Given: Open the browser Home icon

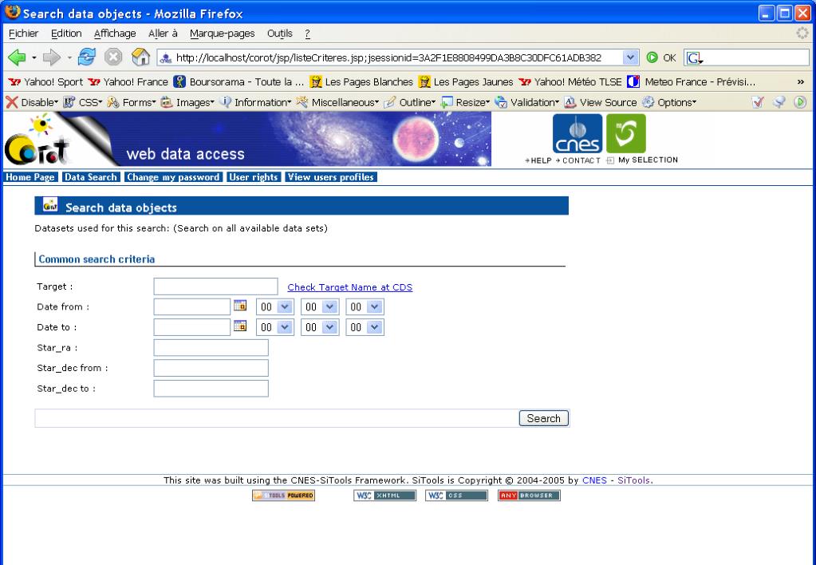Looking at the screenshot, I should pyautogui.click(x=140, y=57).
